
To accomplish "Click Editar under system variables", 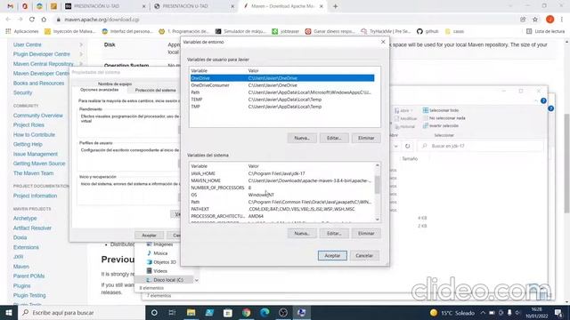I will click(334, 234).
